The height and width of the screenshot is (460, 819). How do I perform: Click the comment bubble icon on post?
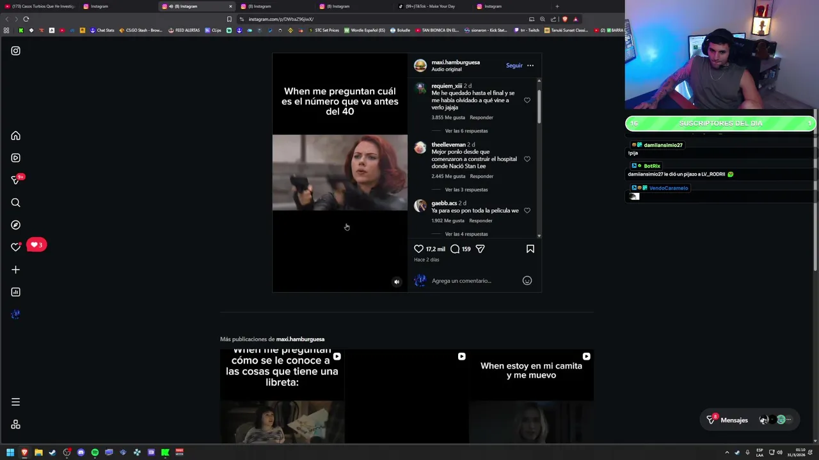(455, 249)
